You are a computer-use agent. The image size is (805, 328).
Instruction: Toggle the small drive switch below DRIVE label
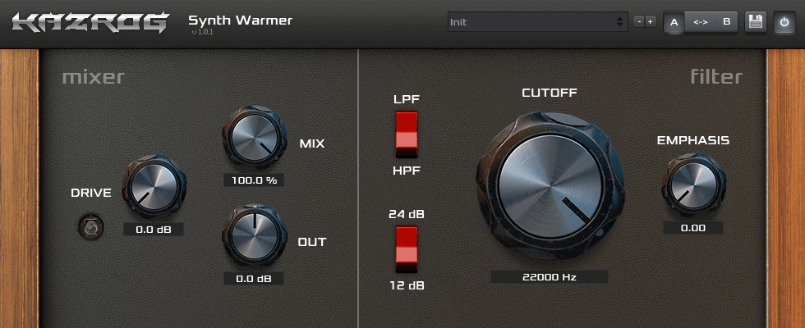click(x=91, y=227)
